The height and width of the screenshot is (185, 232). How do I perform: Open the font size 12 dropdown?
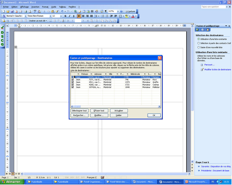[61, 16]
